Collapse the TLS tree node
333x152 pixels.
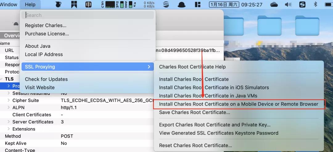click(x=2, y=79)
